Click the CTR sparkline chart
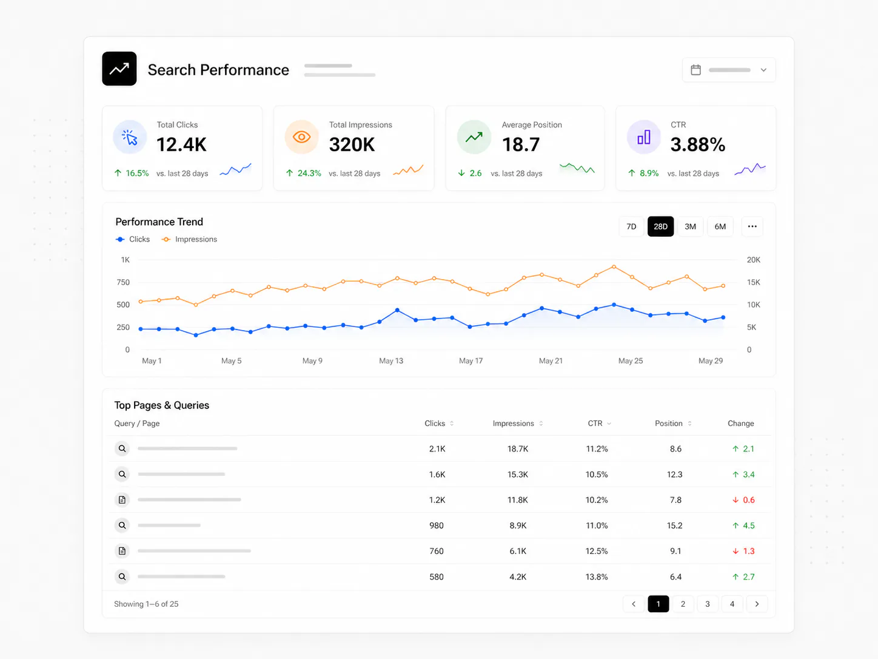The image size is (878, 659). tap(750, 169)
